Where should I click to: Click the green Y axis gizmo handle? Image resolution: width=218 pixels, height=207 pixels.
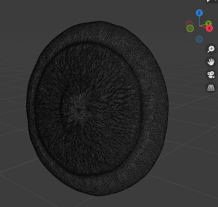click(x=208, y=23)
